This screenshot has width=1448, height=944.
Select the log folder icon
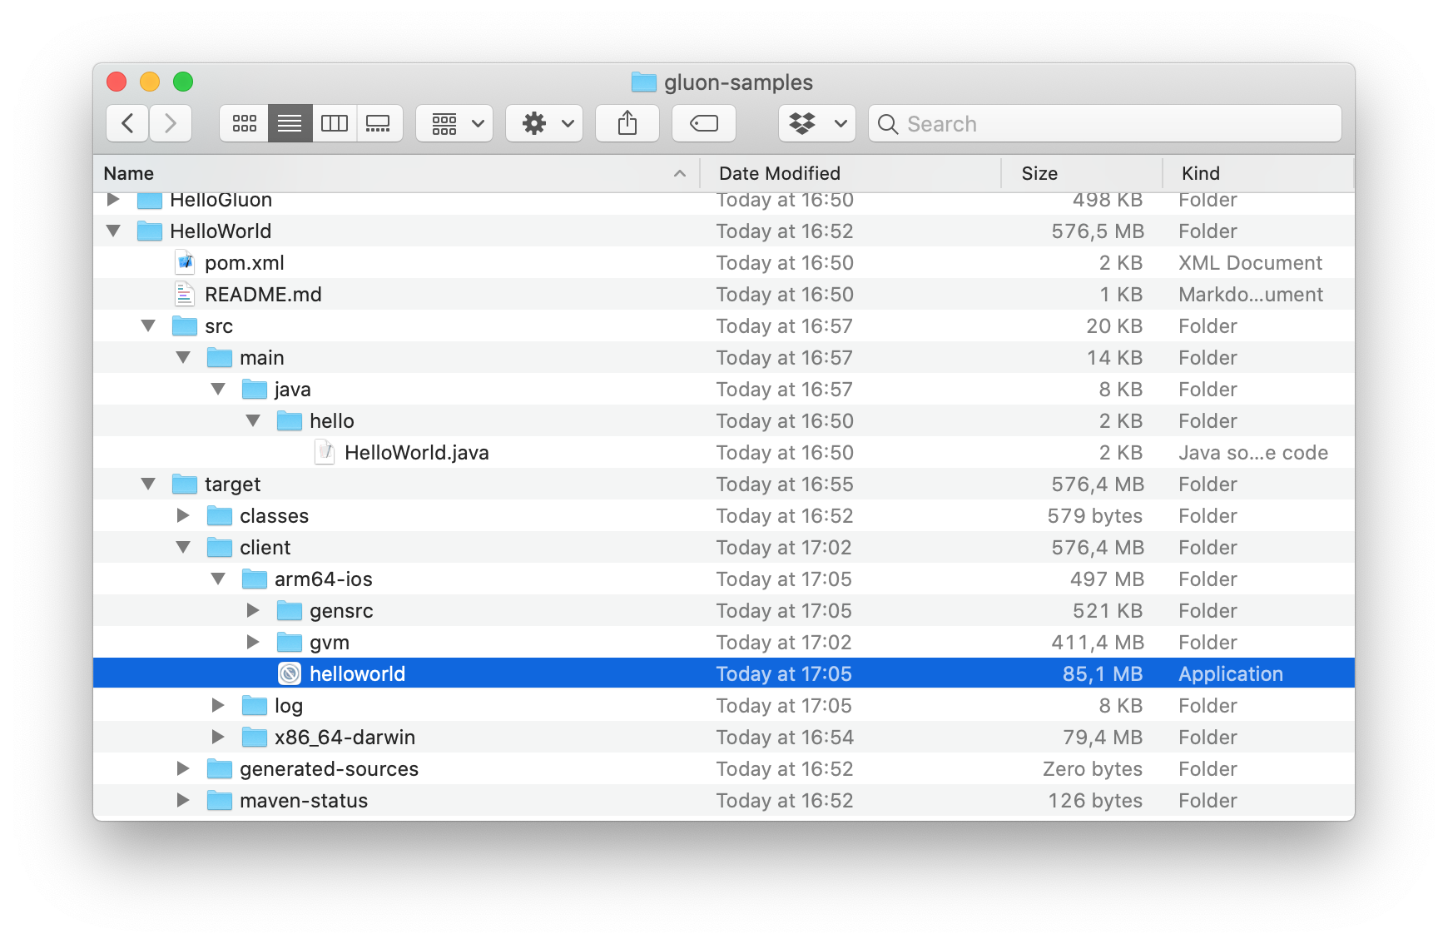tap(255, 705)
